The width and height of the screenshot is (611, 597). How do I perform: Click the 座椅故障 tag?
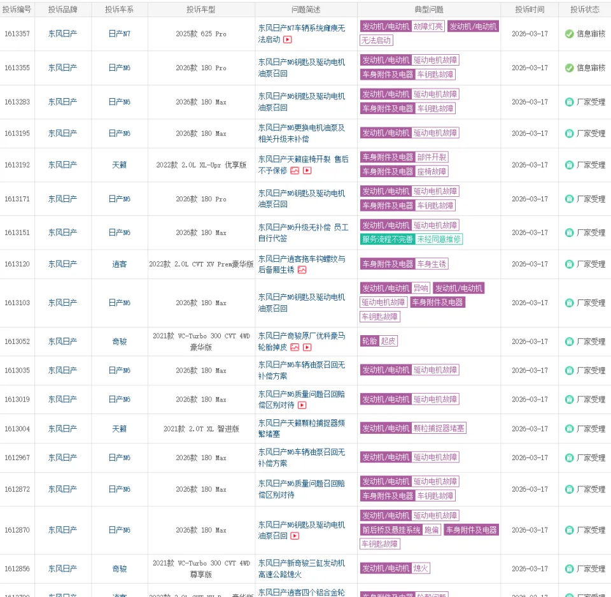432,171
